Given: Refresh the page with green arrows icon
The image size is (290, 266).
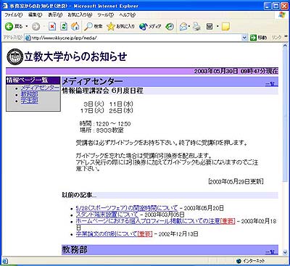Looking at the screenshot, I should 64,26.
